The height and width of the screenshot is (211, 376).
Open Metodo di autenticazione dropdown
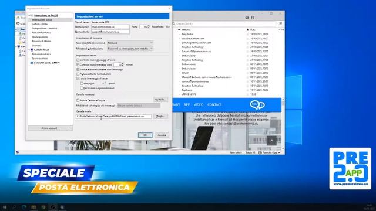tap(130, 49)
